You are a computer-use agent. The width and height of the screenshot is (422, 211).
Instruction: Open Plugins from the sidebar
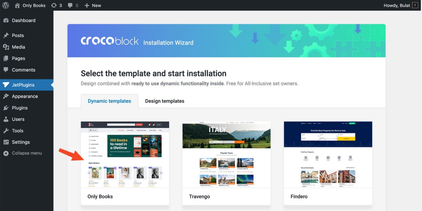[20, 108]
